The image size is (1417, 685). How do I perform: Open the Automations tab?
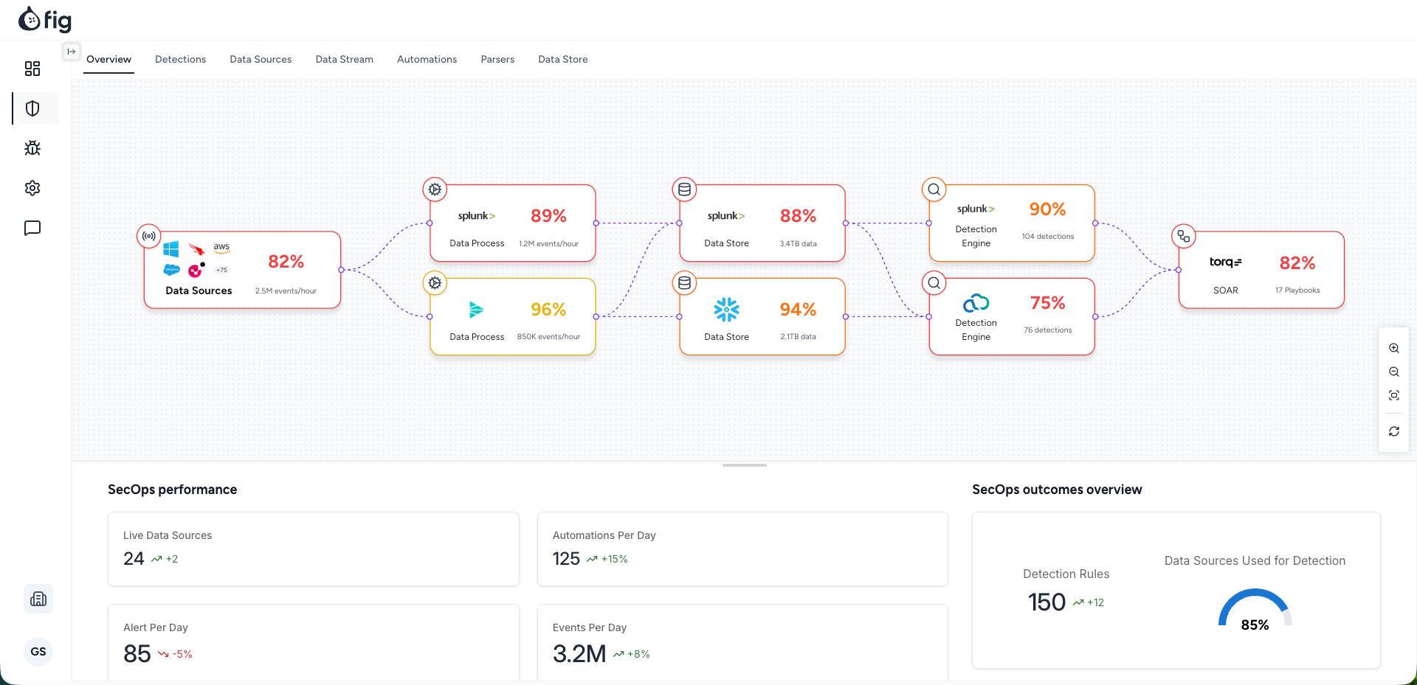pyautogui.click(x=427, y=59)
